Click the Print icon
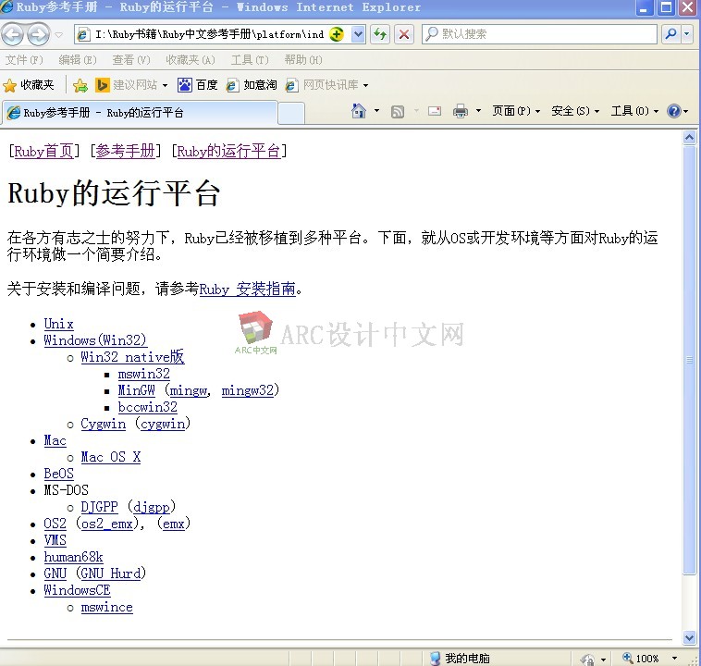The height and width of the screenshot is (666, 701). point(460,110)
